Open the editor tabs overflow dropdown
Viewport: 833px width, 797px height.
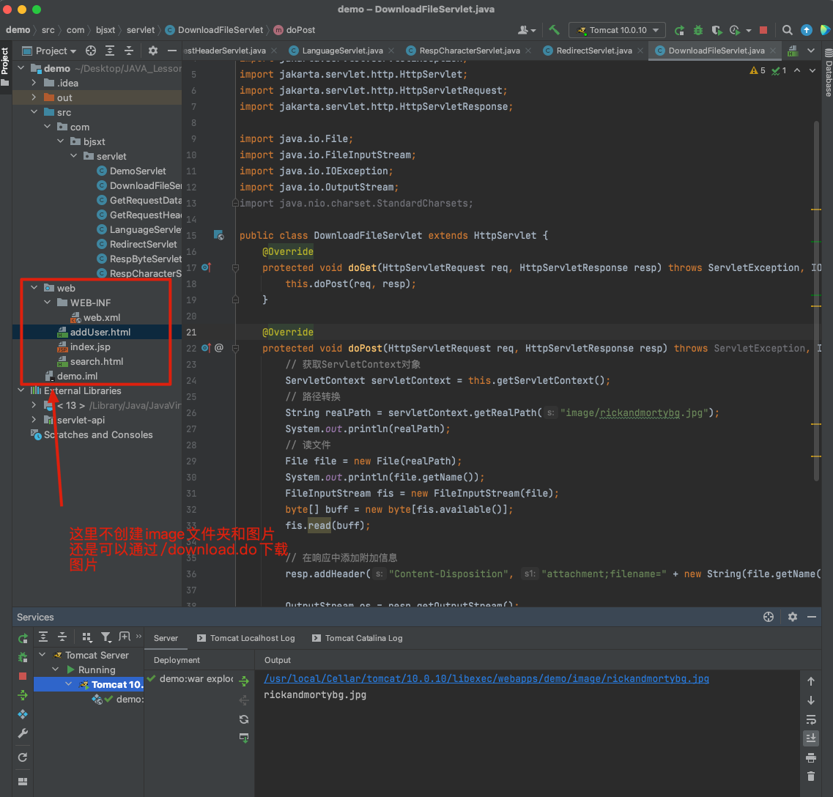click(811, 51)
